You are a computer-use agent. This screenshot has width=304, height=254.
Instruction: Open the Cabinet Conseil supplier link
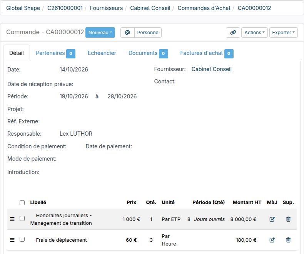click(212, 69)
